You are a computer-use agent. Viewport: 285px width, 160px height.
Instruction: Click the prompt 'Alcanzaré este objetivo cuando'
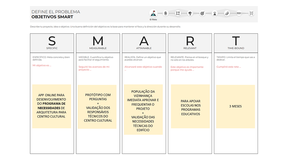(x=143, y=68)
